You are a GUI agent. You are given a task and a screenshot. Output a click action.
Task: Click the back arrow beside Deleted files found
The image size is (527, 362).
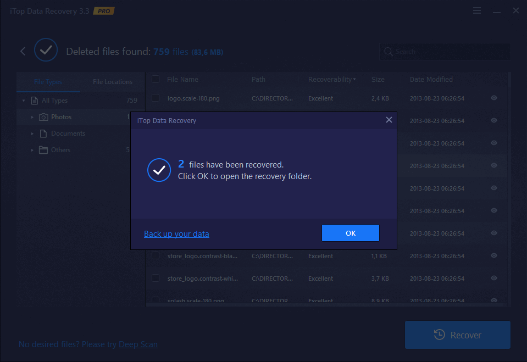[23, 52]
